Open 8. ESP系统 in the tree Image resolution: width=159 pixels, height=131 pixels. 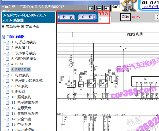click(x=20, y=86)
